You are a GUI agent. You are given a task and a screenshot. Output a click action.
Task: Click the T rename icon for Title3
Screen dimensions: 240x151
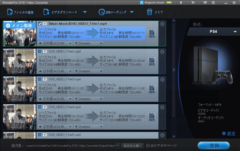(45, 79)
